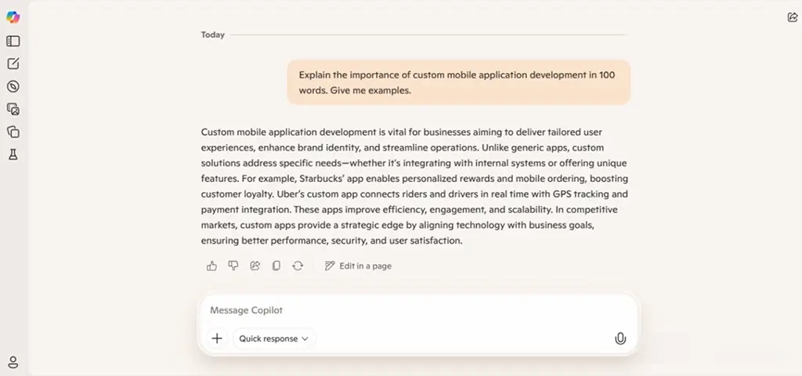Regenerate the response
802x376 pixels.
coord(298,266)
